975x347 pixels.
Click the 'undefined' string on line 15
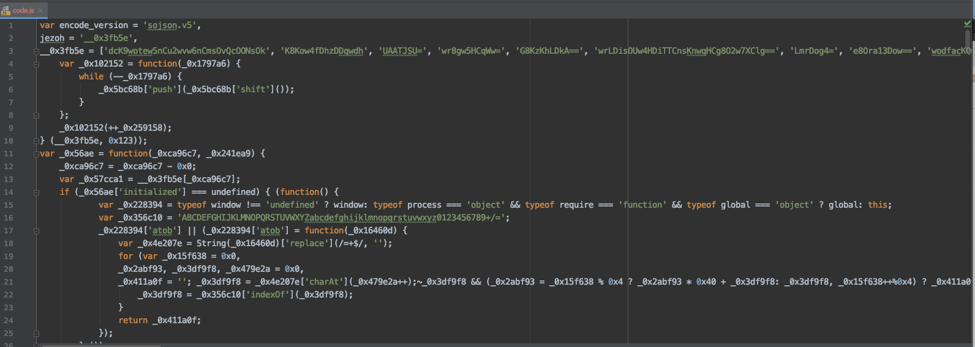click(292, 205)
